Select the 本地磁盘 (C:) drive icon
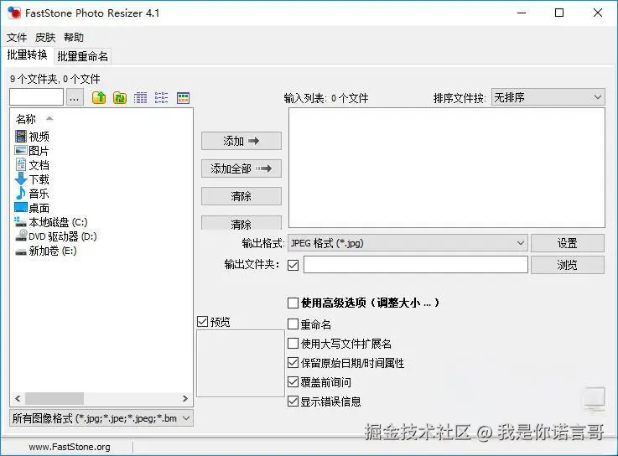Viewport: 618px width, 456px height. click(x=21, y=222)
